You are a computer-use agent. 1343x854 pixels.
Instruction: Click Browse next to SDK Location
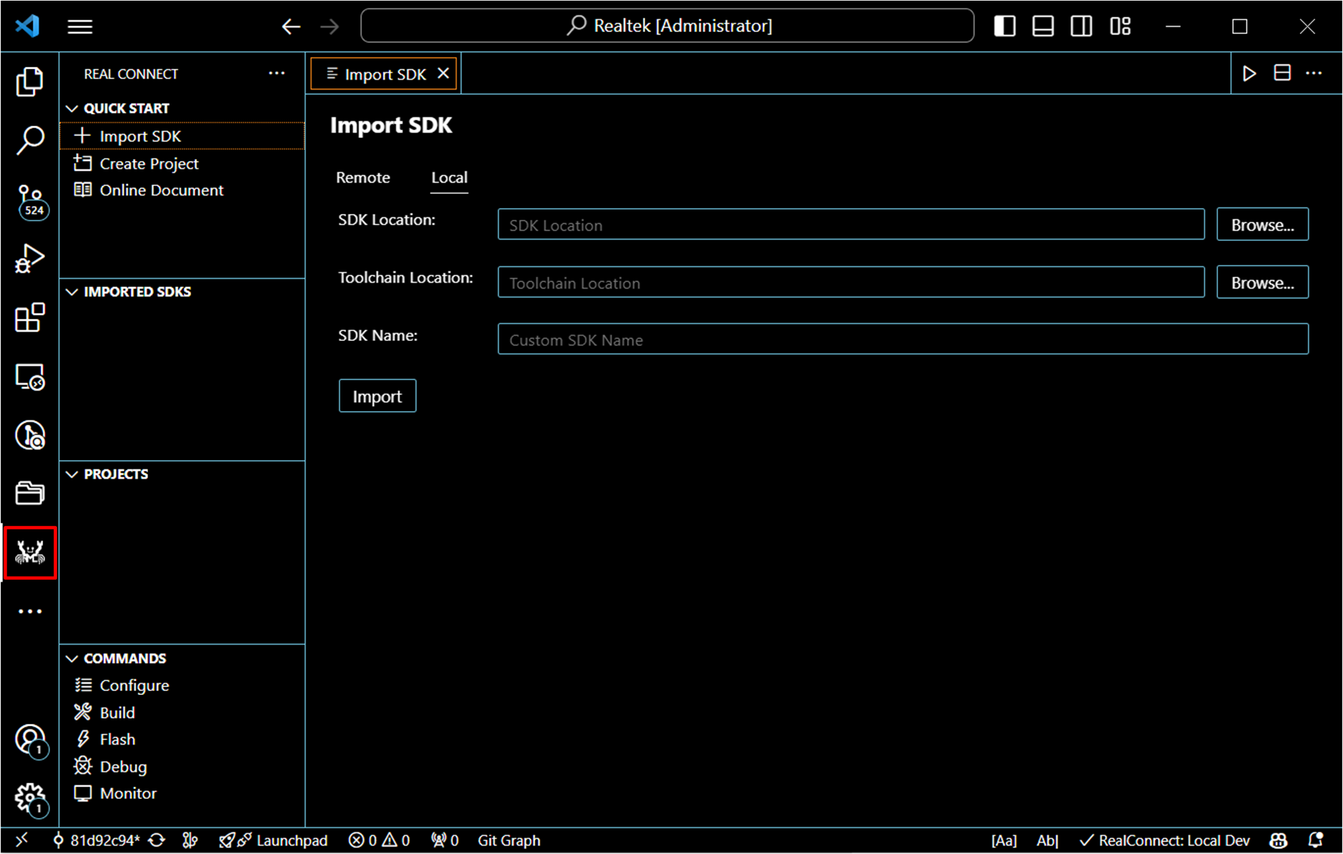[1262, 225]
